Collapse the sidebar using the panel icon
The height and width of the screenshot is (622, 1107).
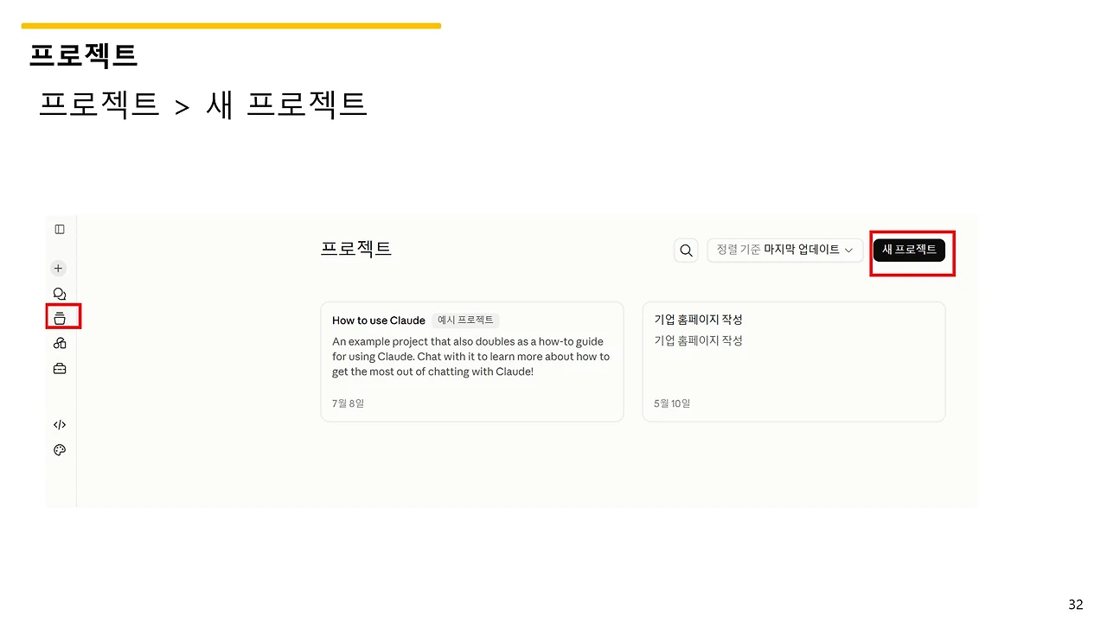pos(60,230)
